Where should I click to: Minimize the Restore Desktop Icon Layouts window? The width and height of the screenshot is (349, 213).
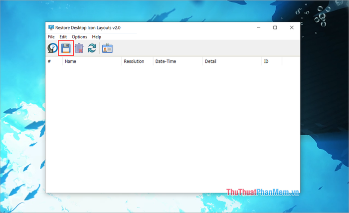259,27
